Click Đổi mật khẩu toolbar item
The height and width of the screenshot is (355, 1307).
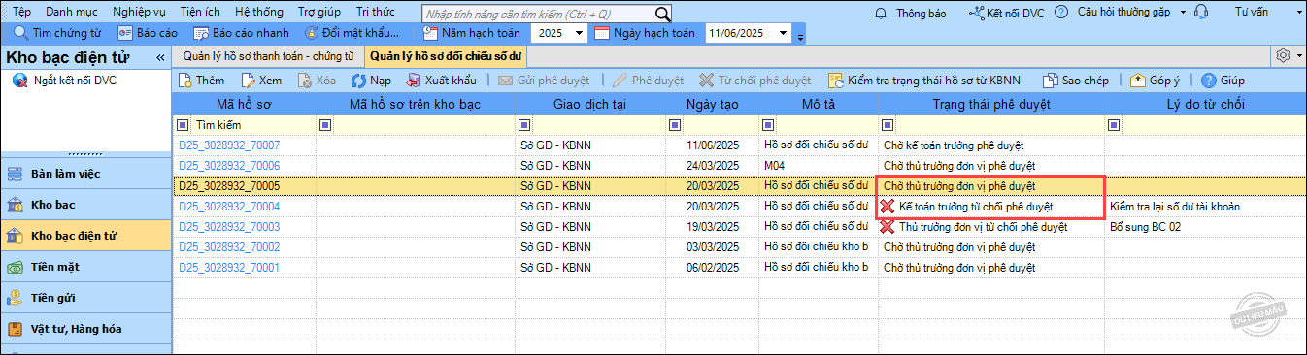(x=352, y=33)
